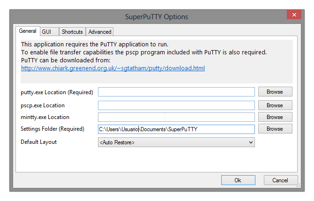This screenshot has width=314, height=201.
Task: Confirm options with the Ok button
Action: pos(238,180)
